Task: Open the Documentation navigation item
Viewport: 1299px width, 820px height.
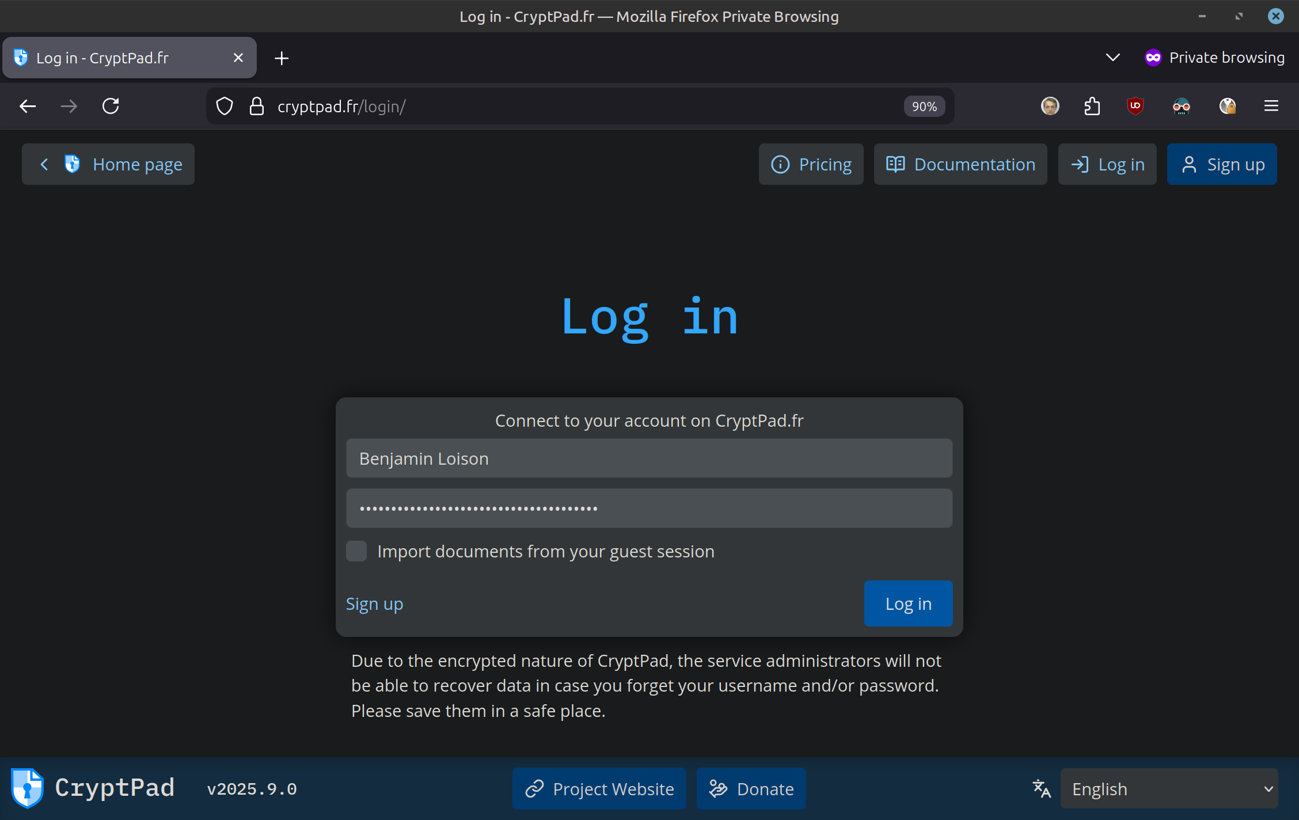Action: [960, 165]
